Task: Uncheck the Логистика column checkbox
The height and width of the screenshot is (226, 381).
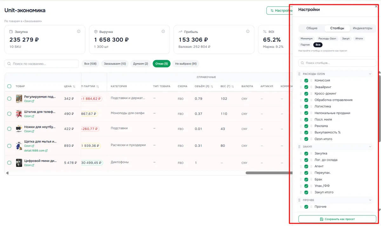Action: 306,107
